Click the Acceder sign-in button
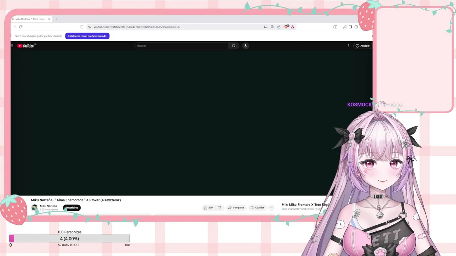The image size is (456, 256). [x=363, y=46]
